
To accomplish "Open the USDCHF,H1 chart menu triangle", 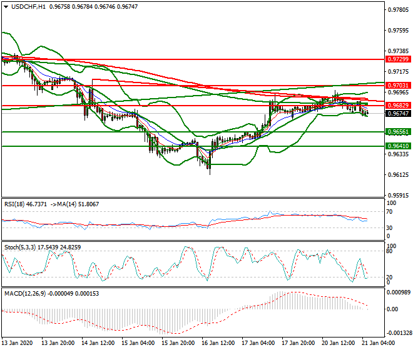I will 6,7.
